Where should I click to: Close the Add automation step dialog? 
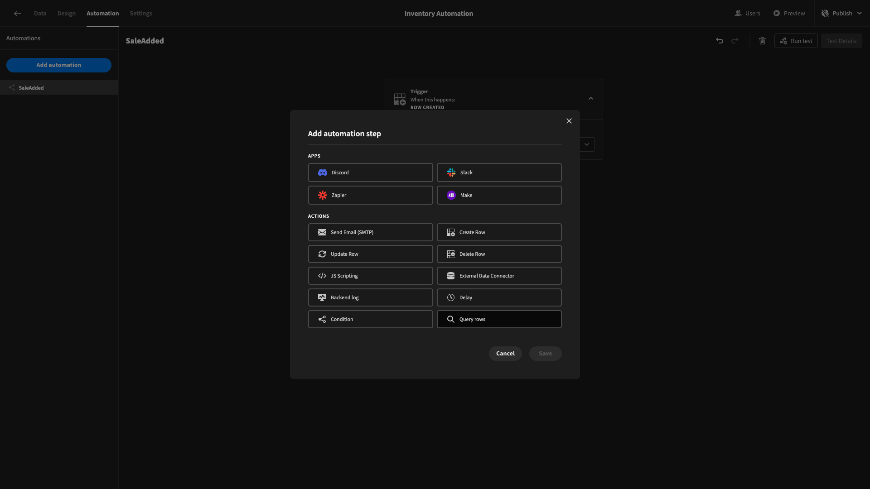pyautogui.click(x=569, y=121)
